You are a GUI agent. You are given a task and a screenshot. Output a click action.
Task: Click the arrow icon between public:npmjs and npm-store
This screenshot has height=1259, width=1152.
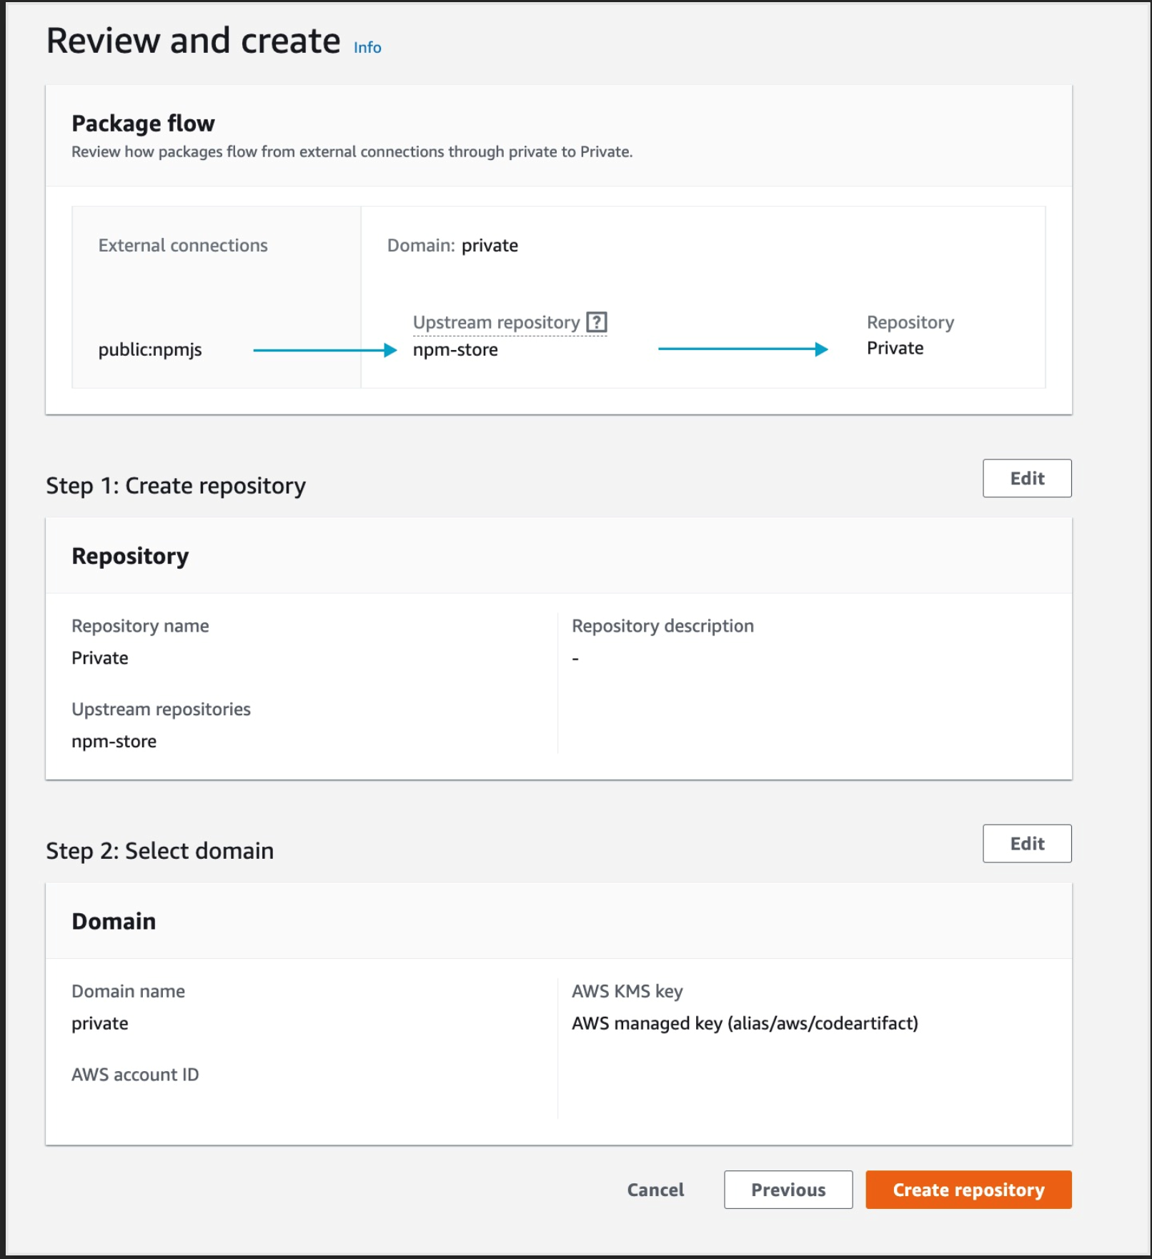click(x=325, y=350)
